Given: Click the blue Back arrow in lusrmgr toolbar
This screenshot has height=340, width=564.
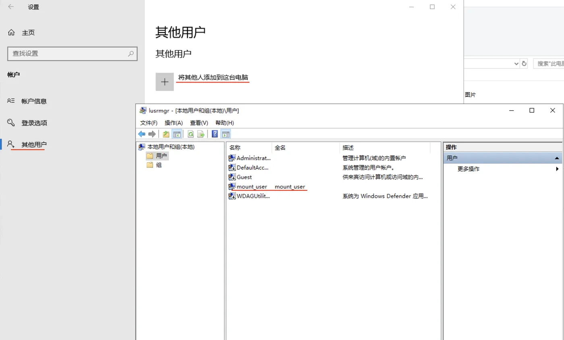Looking at the screenshot, I should (x=142, y=134).
